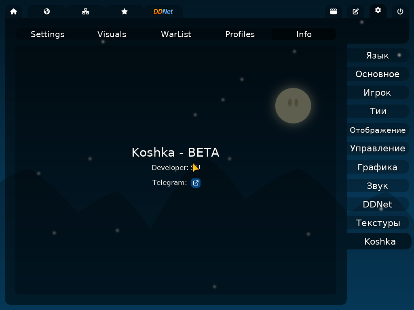Open the demos clapperboard icon

(x=334, y=12)
